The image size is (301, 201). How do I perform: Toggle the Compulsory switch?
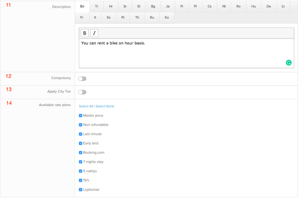(x=82, y=79)
